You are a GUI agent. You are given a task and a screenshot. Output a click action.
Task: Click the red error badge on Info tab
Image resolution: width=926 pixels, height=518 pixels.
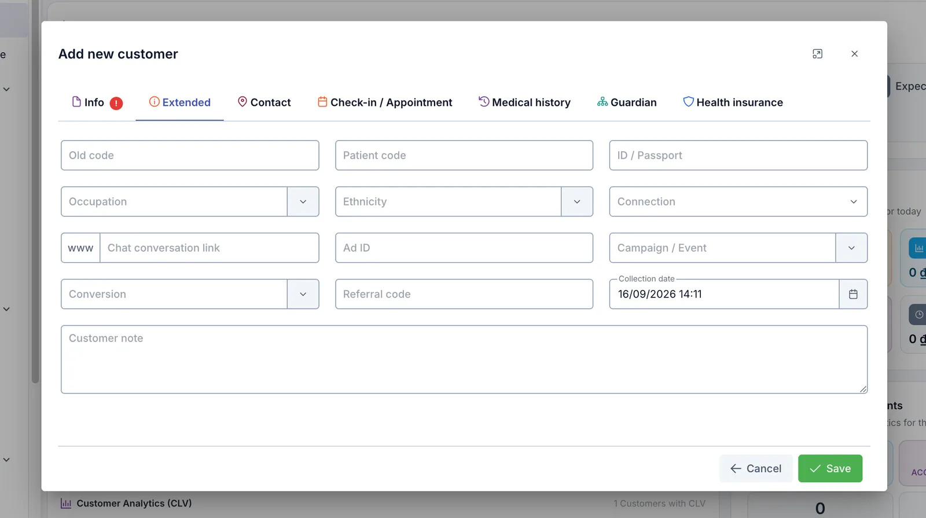click(116, 103)
